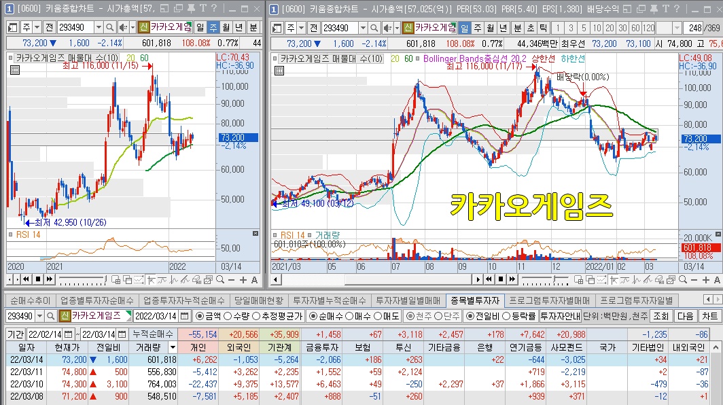Click the stop button in left chart playback controls

38,279
